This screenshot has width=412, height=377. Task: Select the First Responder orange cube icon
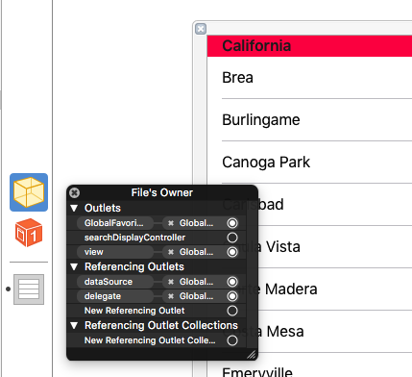[29, 233]
